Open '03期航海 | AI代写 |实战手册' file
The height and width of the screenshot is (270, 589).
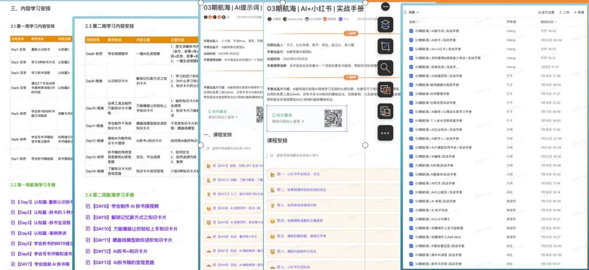(x=435, y=183)
